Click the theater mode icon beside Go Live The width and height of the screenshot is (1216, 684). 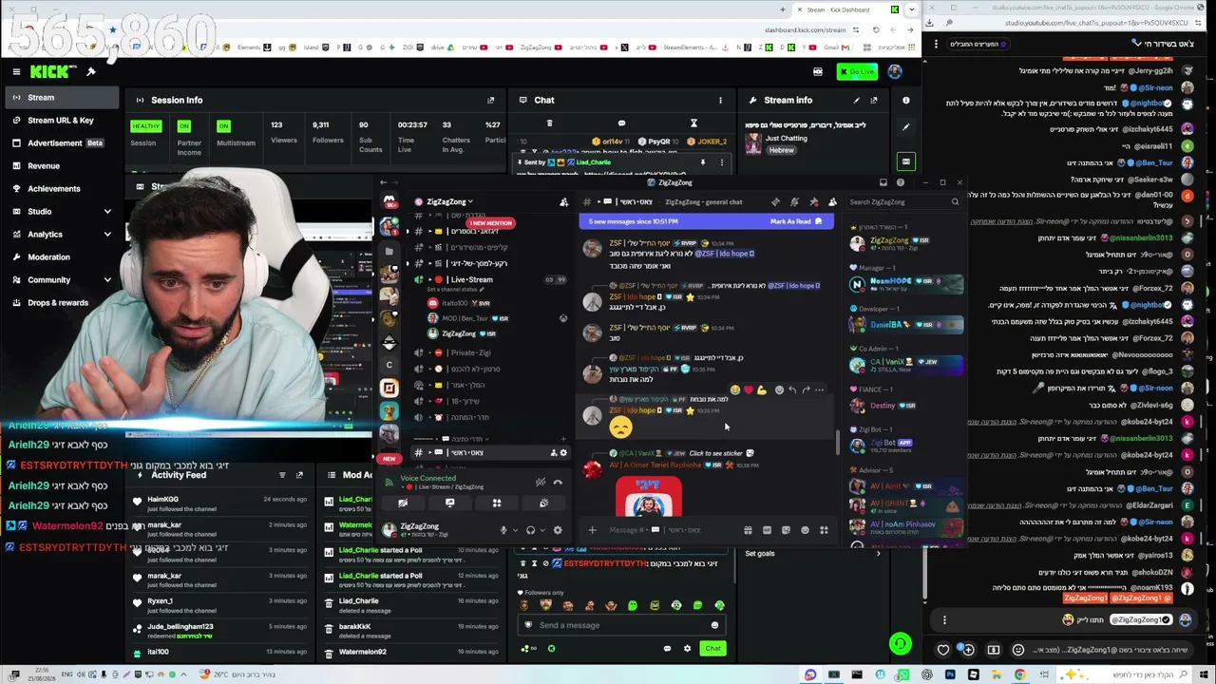pos(818,71)
